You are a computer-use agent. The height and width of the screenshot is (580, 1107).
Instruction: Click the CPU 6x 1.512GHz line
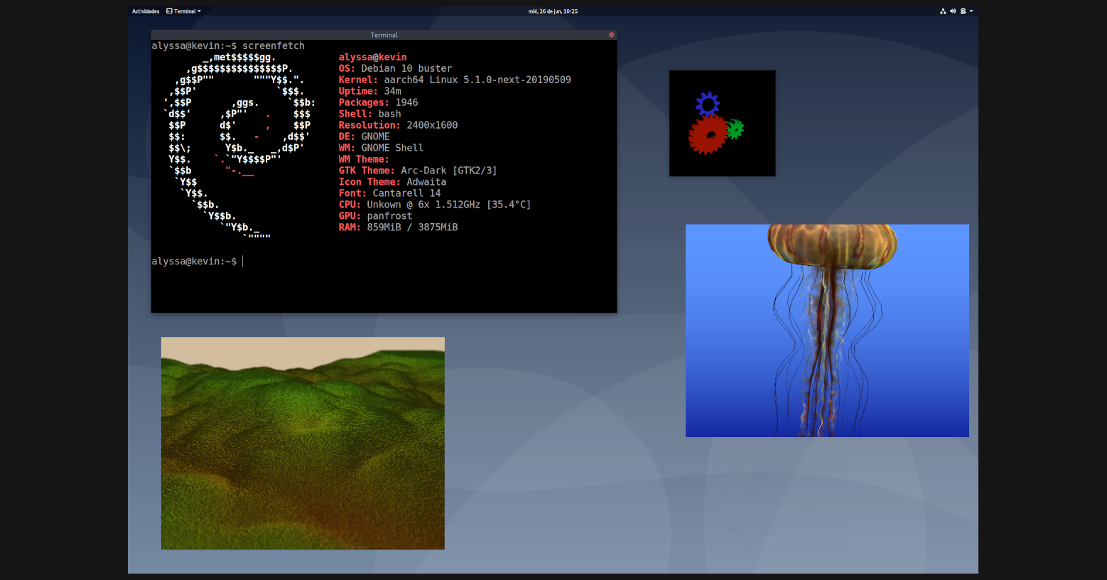[x=435, y=205]
